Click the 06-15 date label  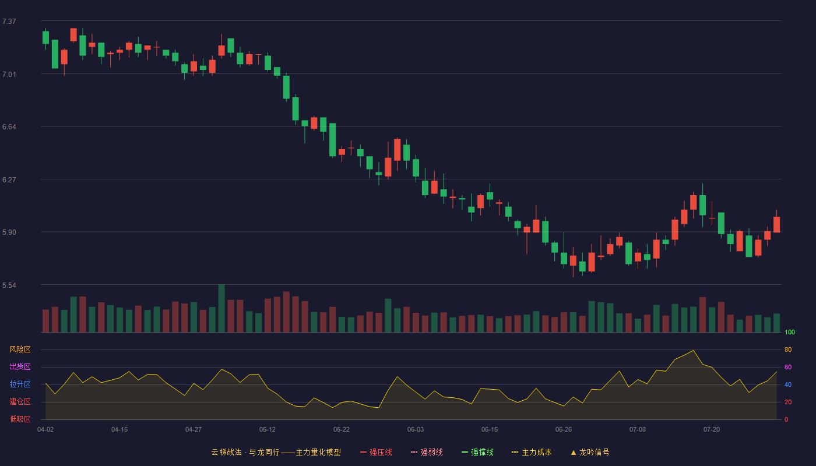[x=490, y=429]
